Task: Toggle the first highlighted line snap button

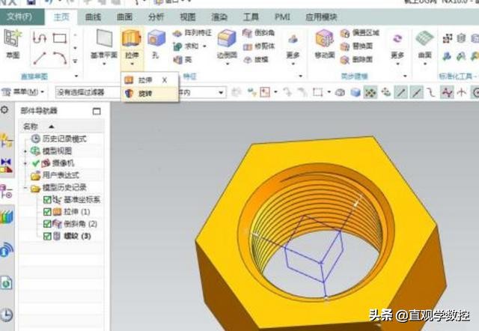Action: [x=401, y=92]
